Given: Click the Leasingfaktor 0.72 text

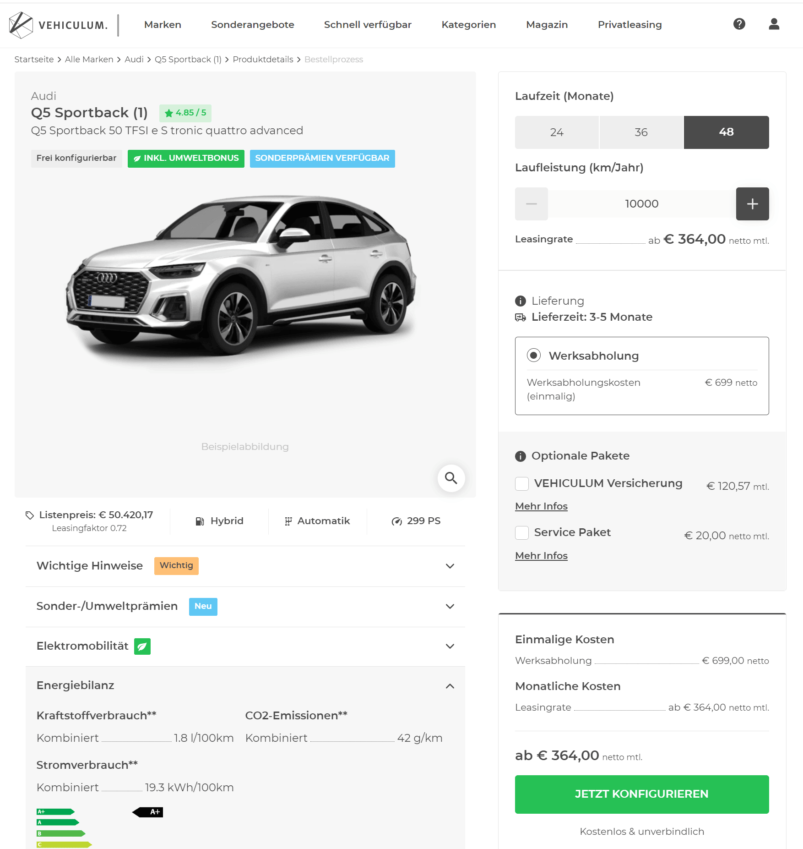Looking at the screenshot, I should [x=89, y=528].
